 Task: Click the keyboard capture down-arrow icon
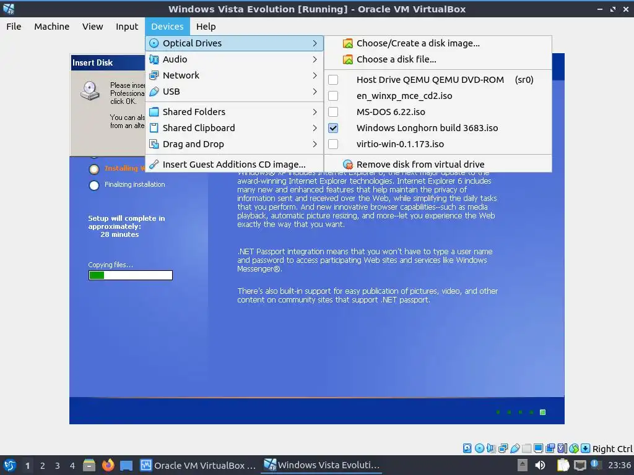[x=585, y=448]
